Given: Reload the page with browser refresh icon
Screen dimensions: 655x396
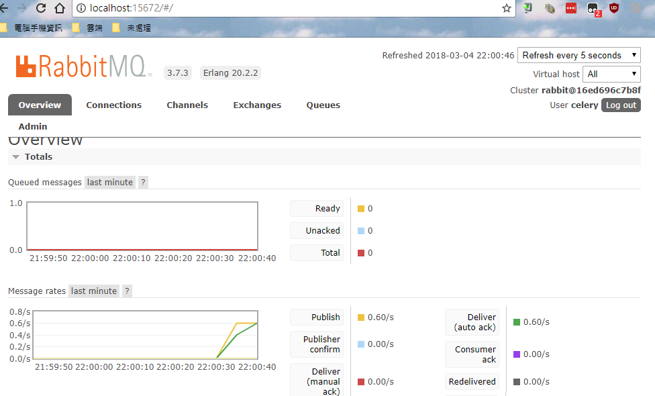Looking at the screenshot, I should coord(41,8).
